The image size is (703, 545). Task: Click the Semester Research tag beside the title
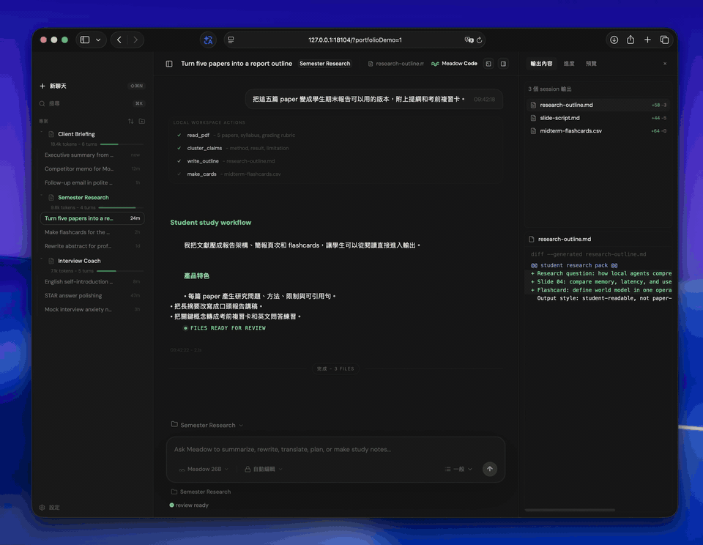324,64
